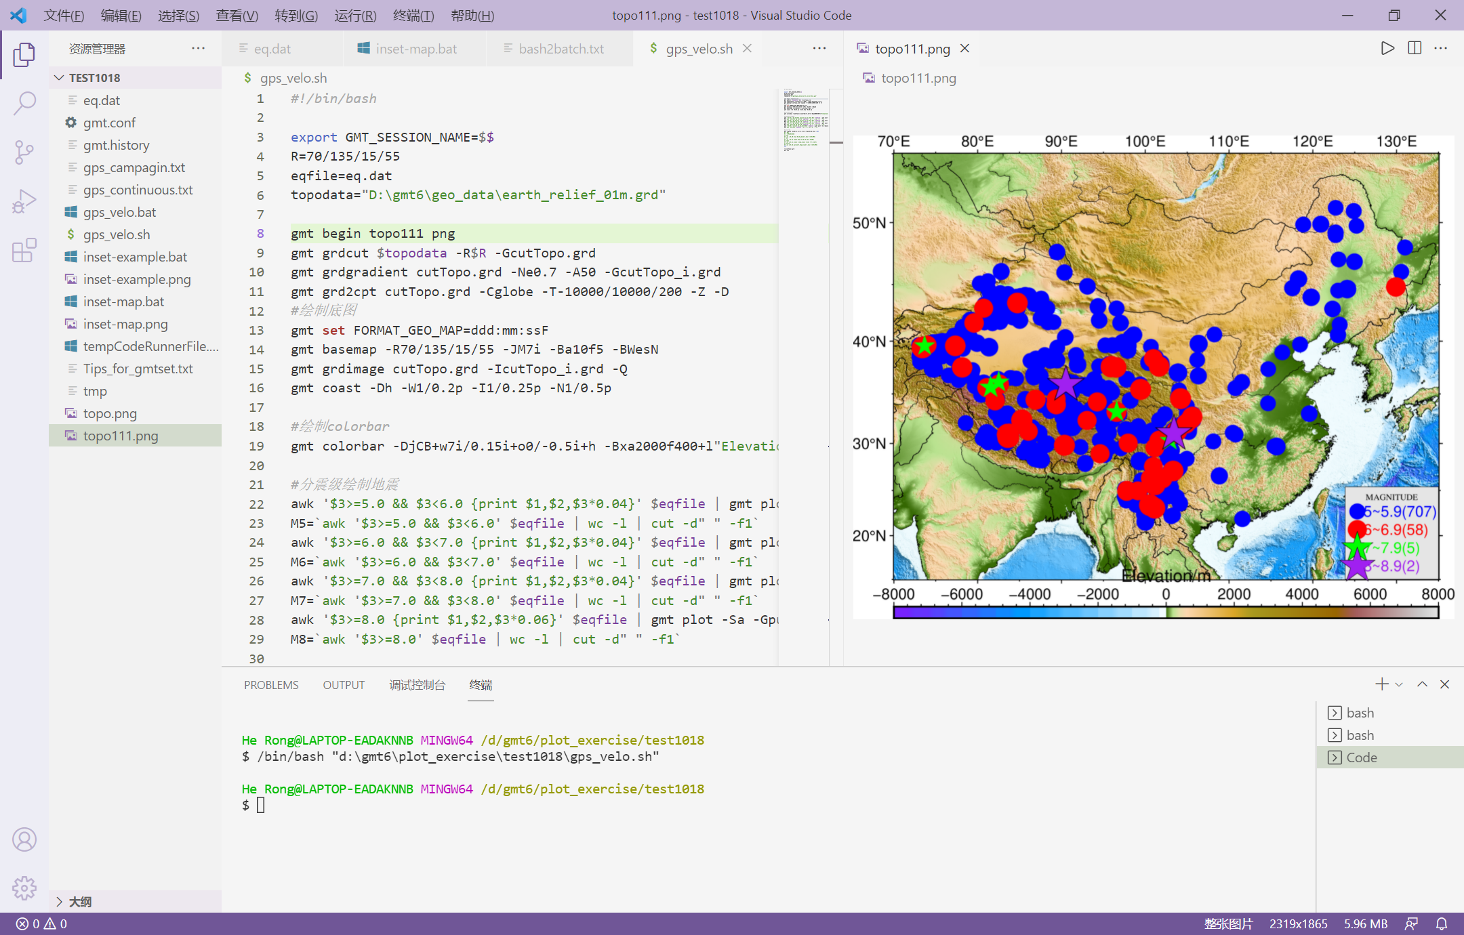Open the Search panel in the activity bar
Image resolution: width=1464 pixels, height=935 pixels.
point(24,103)
